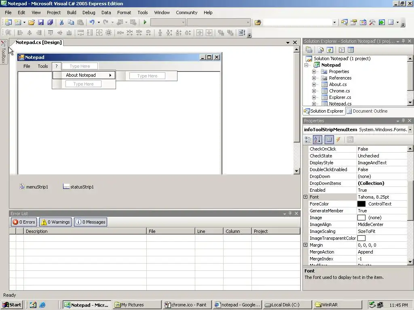
Task: Click the New Project toolbar icon
Action: click(x=8, y=22)
